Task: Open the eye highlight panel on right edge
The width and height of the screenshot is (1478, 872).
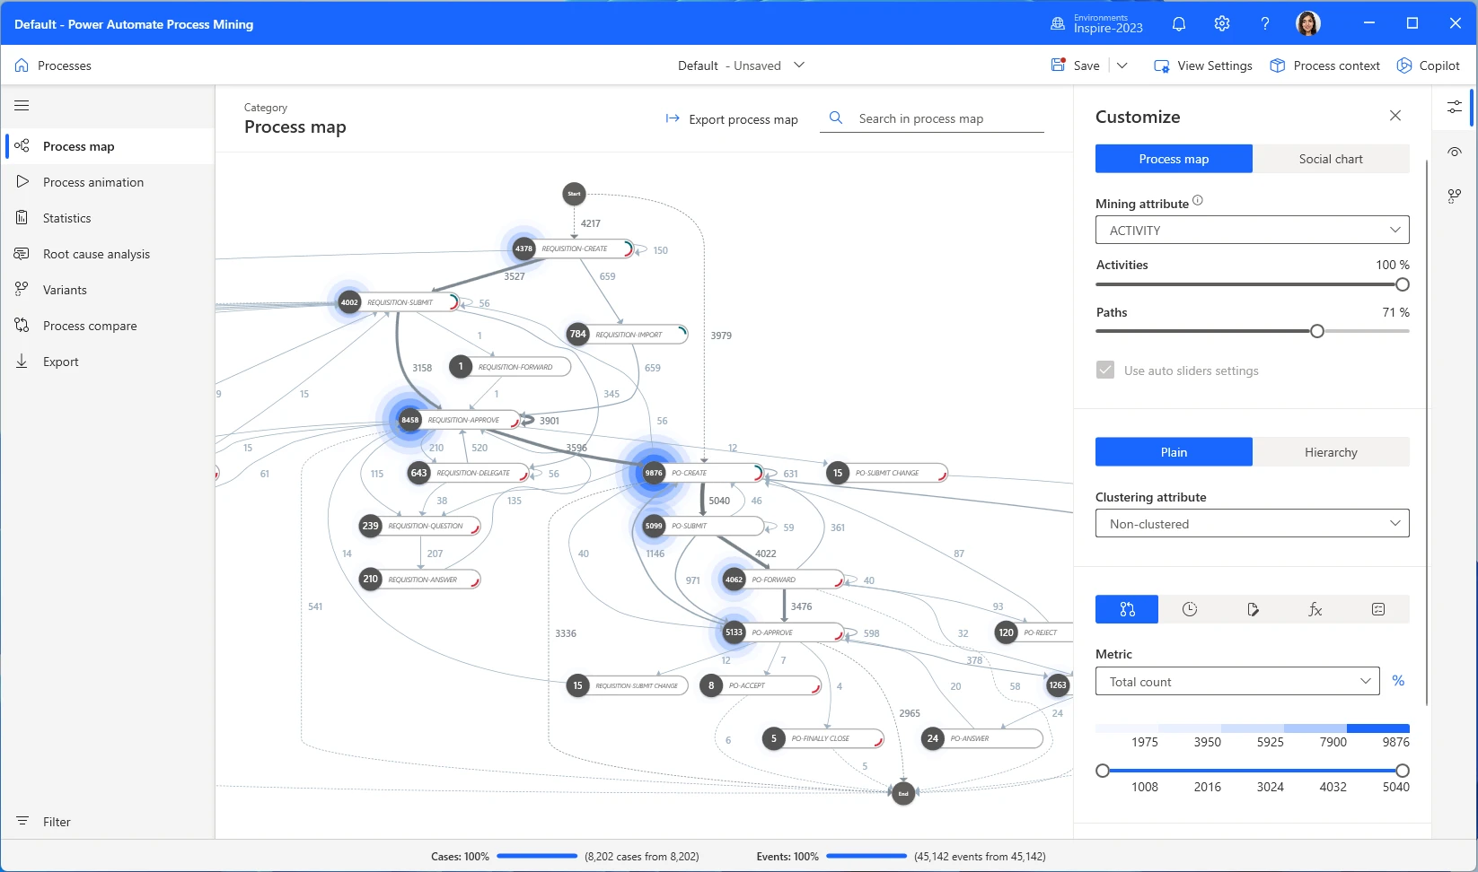Action: (1454, 152)
